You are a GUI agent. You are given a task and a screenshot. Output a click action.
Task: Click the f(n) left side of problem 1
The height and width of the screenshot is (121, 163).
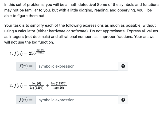click(x=18, y=53)
